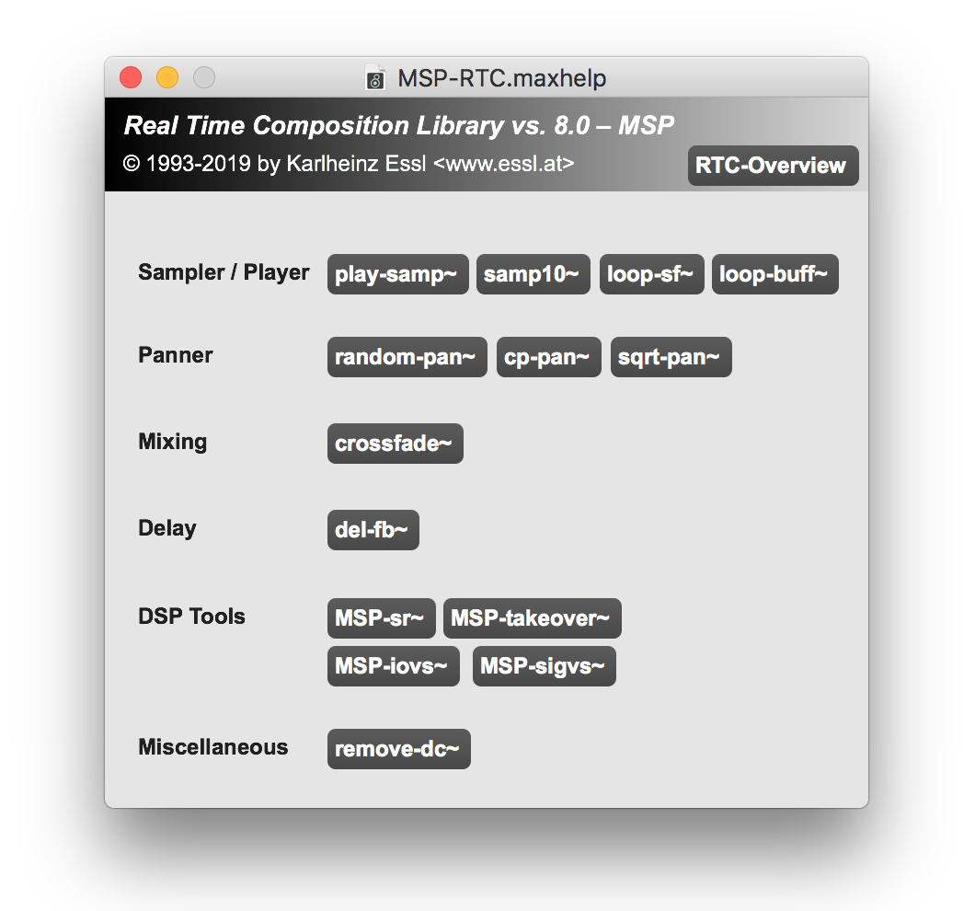The image size is (975, 911).
Task: Select the MSP-sigvs~ button
Action: pos(544,666)
